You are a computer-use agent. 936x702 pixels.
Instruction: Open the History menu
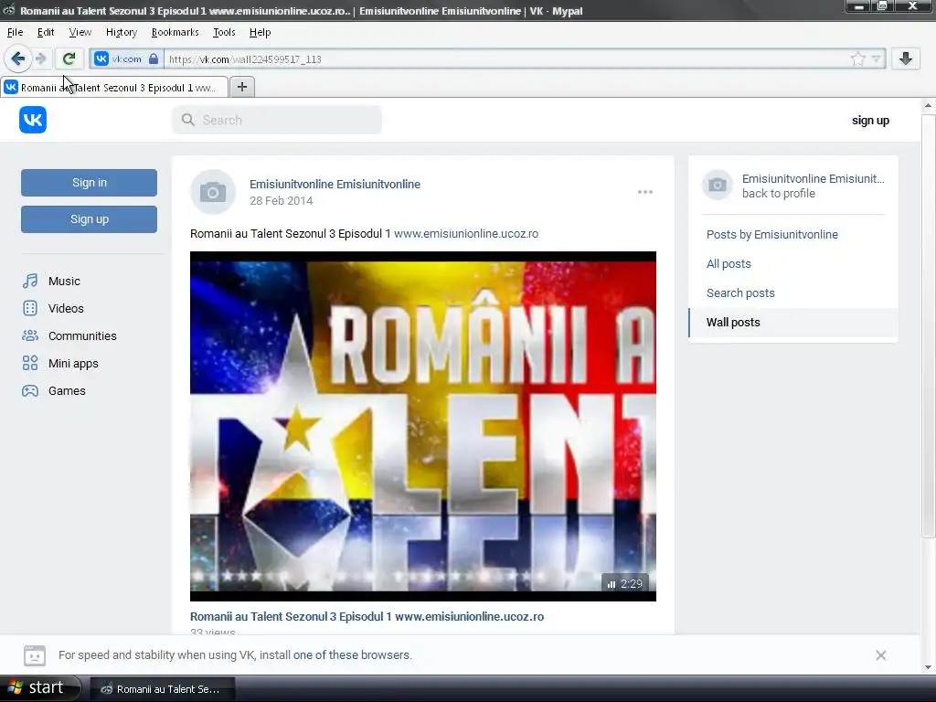point(122,32)
